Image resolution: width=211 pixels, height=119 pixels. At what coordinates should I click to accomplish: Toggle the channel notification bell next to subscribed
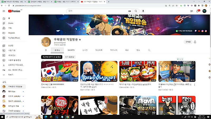195,42
